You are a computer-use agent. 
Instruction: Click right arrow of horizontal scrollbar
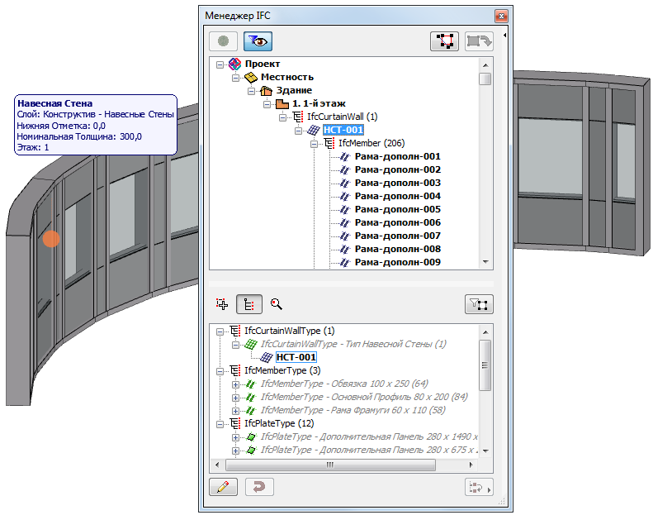[471, 465]
